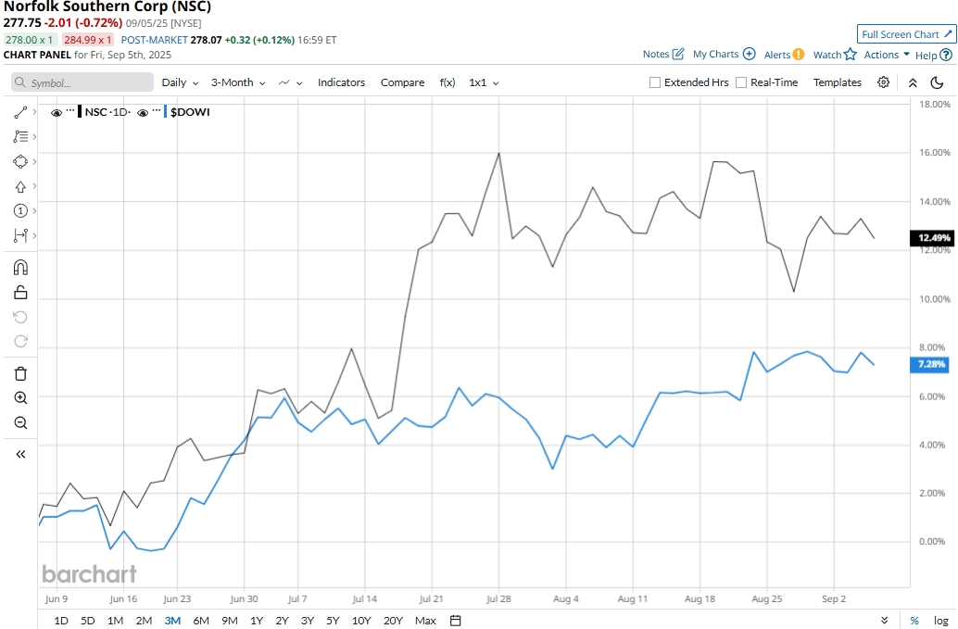
Task: Select the 6M time range
Action: 201,621
